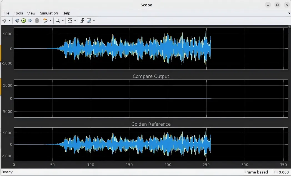291x176 pixels.
Task: Open the Scale Axes dropdown arrow
Action: tap(74, 21)
